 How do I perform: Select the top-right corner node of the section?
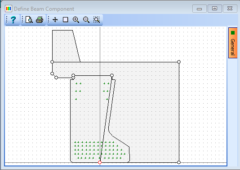(x=179, y=62)
